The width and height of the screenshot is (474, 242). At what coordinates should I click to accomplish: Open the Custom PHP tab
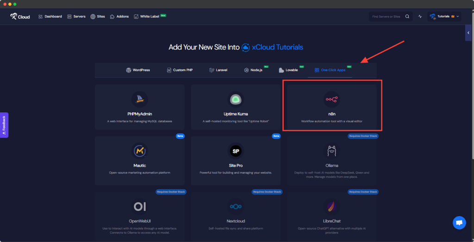pos(180,70)
